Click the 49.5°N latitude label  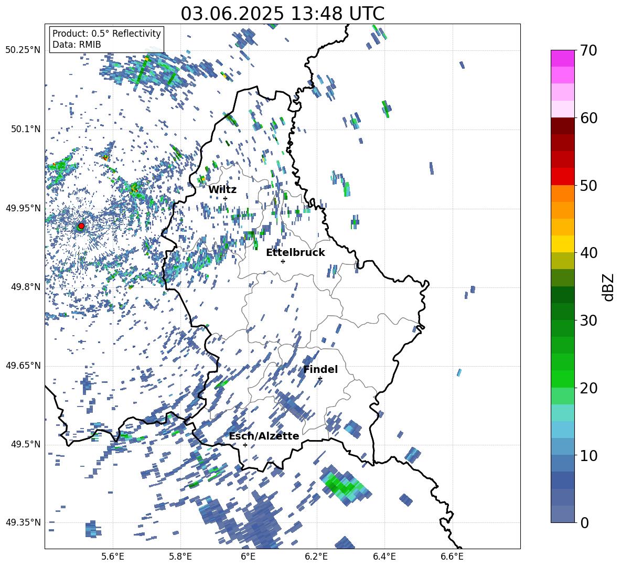coord(26,444)
